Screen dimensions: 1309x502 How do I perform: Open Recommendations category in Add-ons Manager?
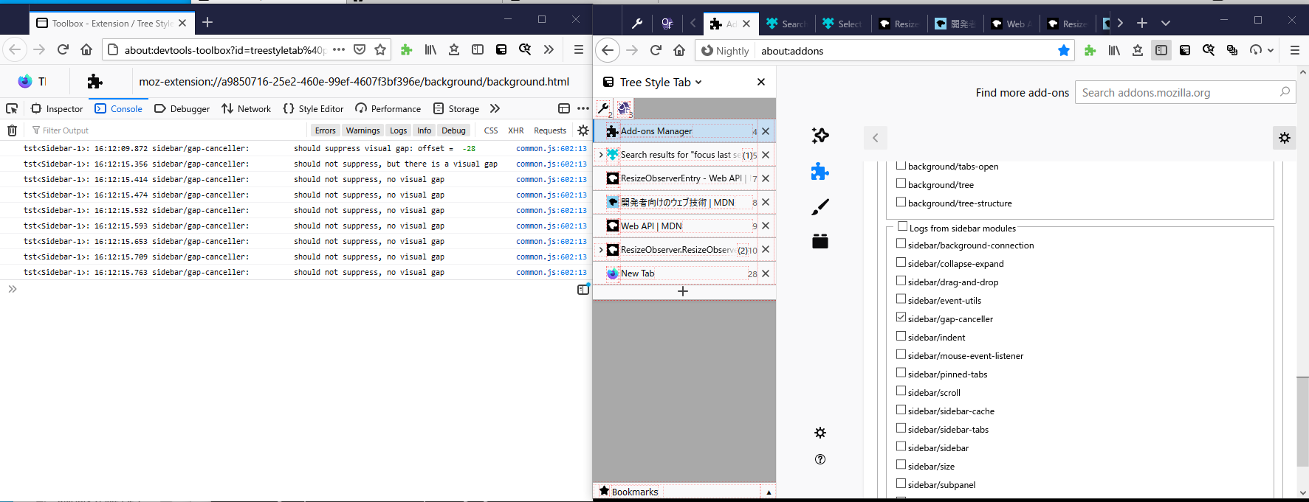click(x=820, y=135)
